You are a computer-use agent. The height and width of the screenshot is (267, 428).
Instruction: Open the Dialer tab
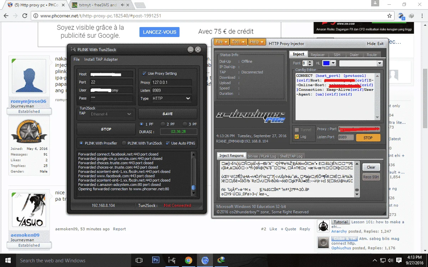pos(354,54)
